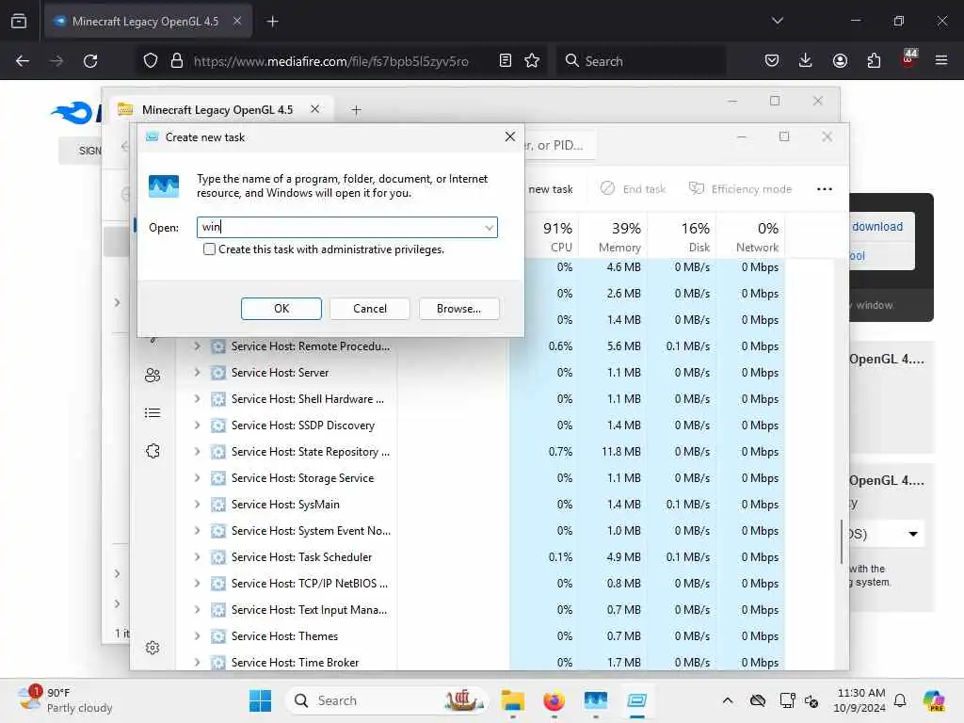Open Firefox View icon in tab bar

coord(19,22)
